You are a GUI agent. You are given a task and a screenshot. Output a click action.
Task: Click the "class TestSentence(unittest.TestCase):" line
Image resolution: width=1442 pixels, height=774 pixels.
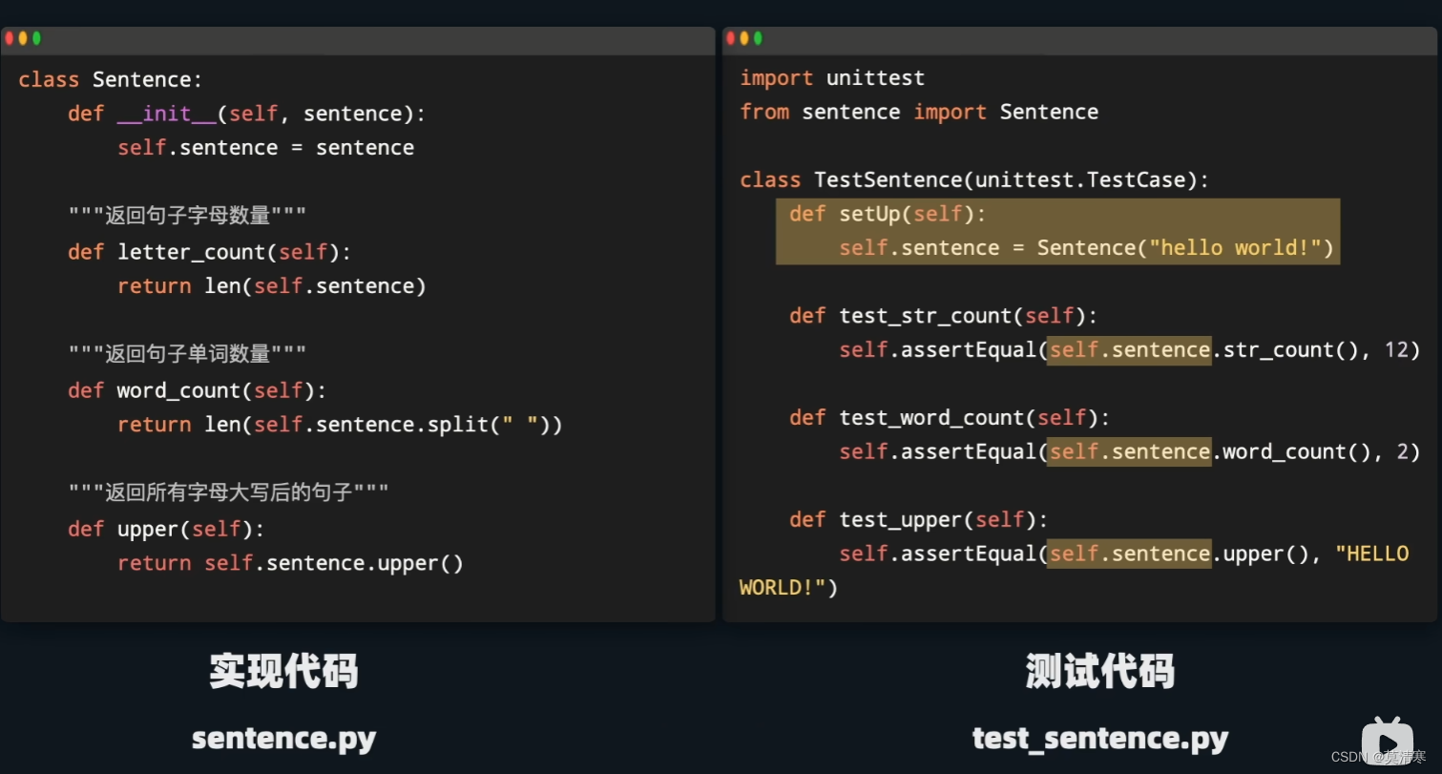pyautogui.click(x=974, y=180)
